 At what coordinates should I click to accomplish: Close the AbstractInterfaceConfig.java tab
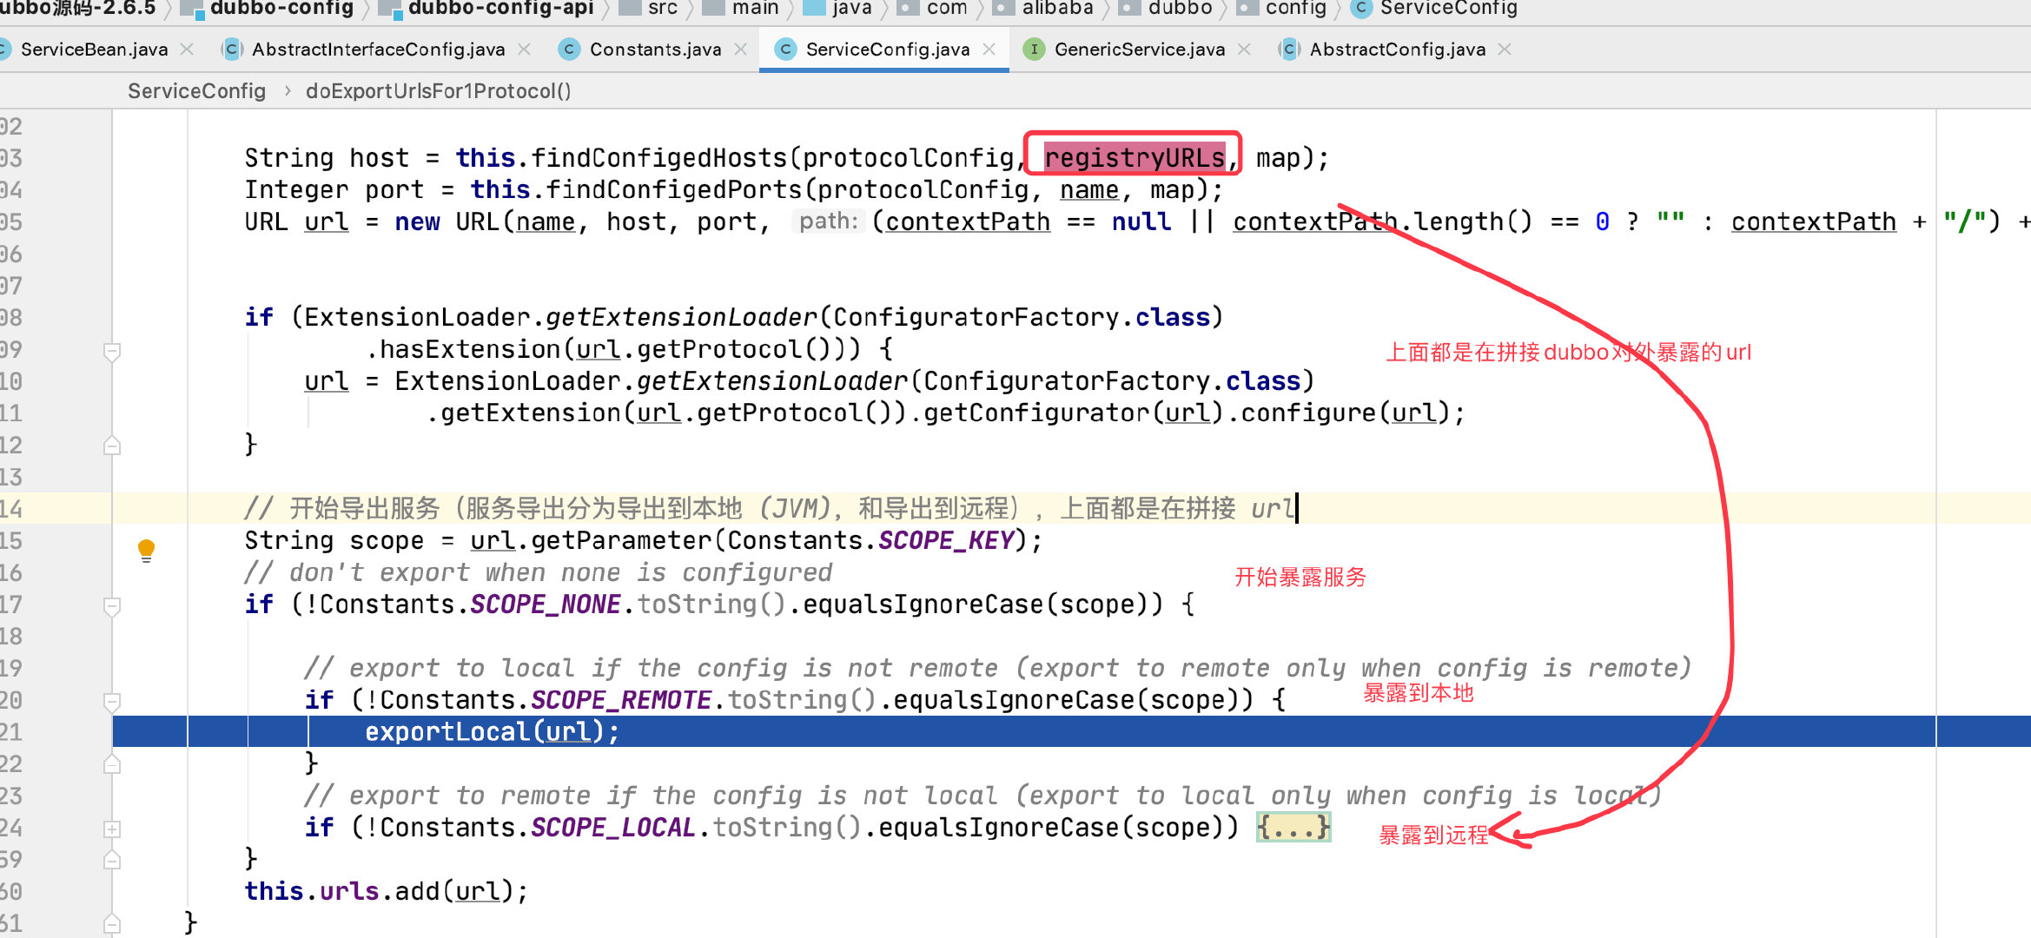[524, 50]
